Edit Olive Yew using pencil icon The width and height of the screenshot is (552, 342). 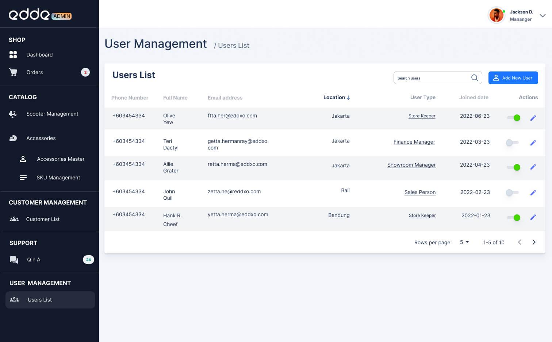pyautogui.click(x=533, y=118)
